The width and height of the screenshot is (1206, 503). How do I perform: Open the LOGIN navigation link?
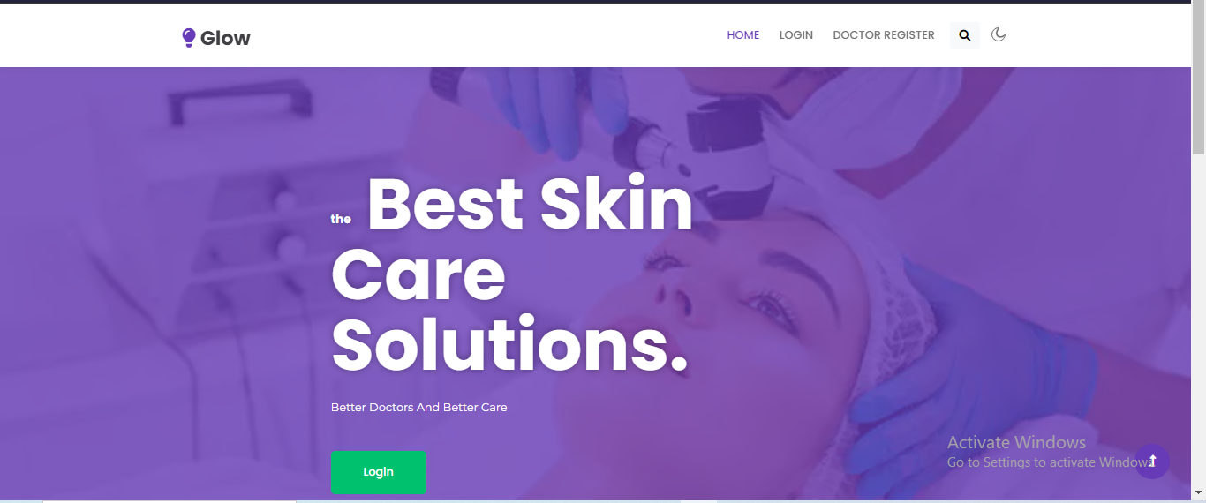tap(796, 35)
